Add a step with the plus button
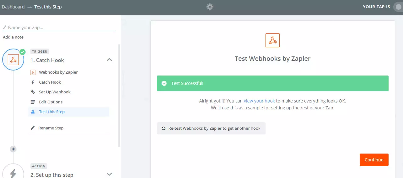403x178 pixels. tap(13, 149)
